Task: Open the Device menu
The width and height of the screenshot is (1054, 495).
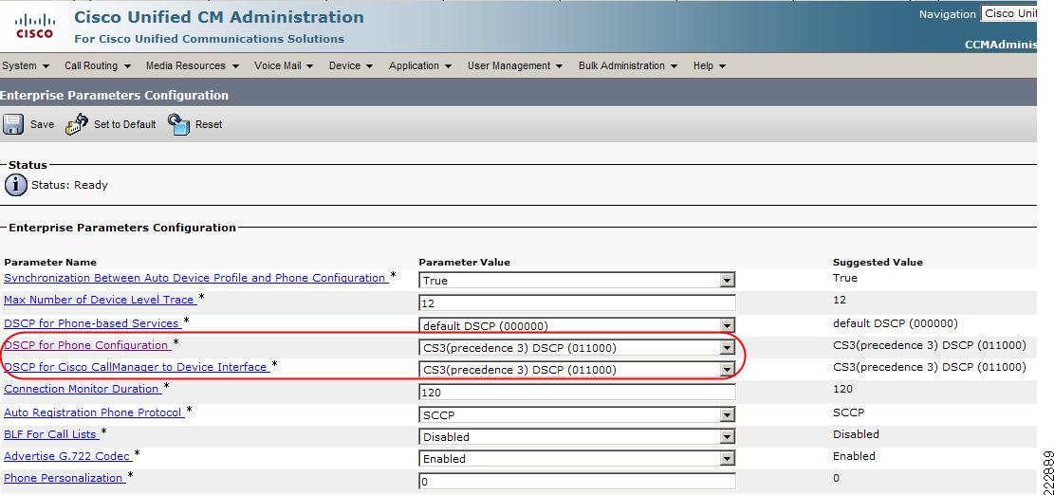Action: (x=351, y=65)
